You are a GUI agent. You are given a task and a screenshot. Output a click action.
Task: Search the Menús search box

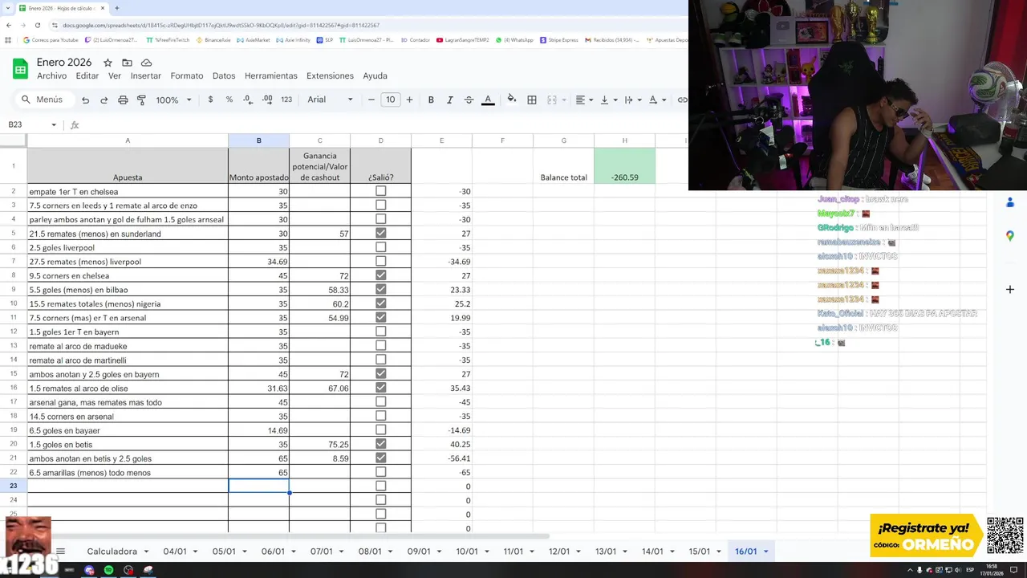[44, 100]
